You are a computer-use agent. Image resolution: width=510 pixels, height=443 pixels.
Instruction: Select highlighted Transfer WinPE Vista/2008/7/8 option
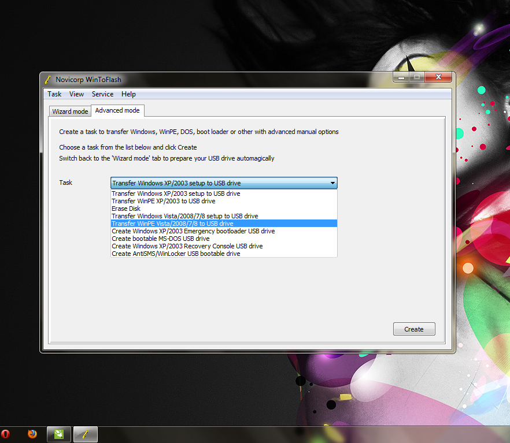pos(224,224)
